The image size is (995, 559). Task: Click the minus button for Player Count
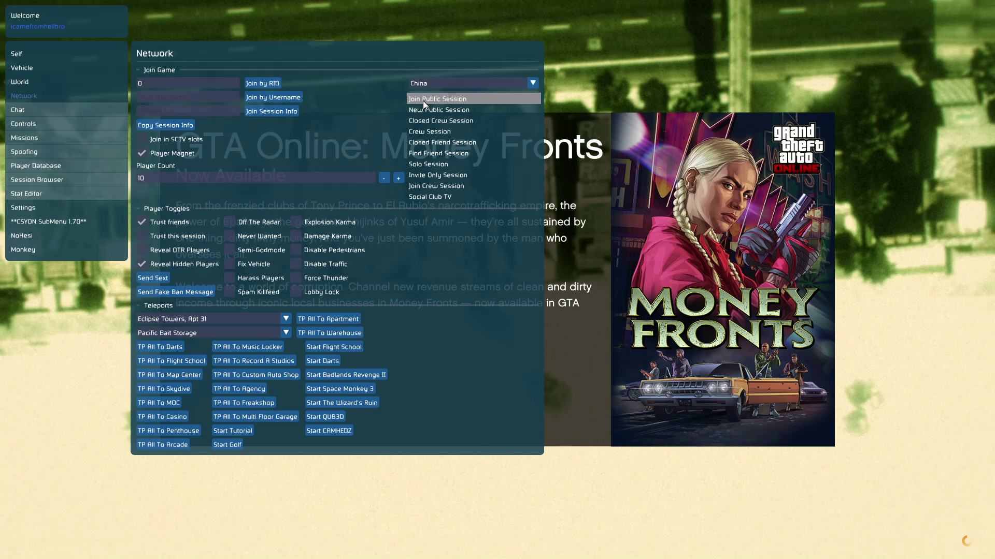(384, 178)
